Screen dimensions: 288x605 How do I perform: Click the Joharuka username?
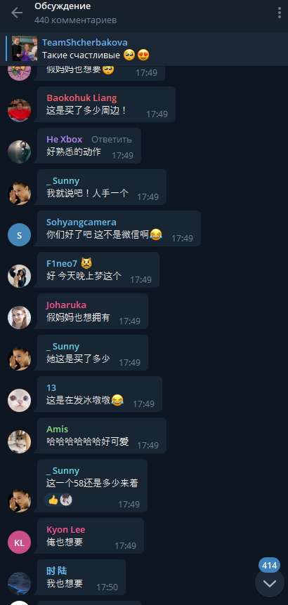pyautogui.click(x=67, y=305)
